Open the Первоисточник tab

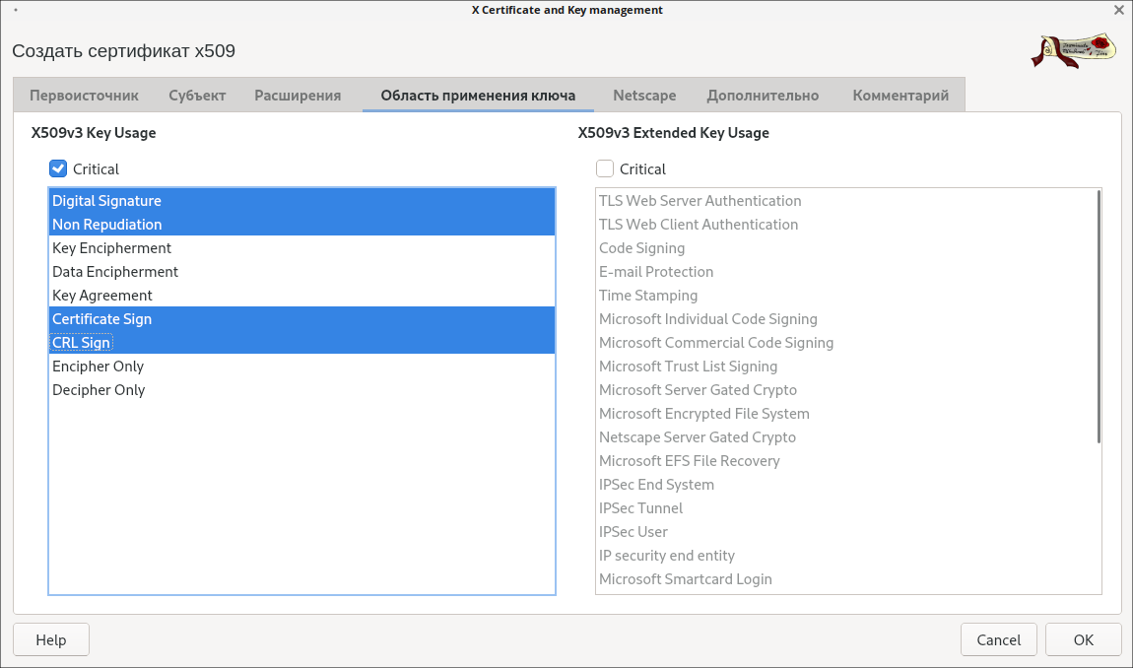(x=84, y=96)
